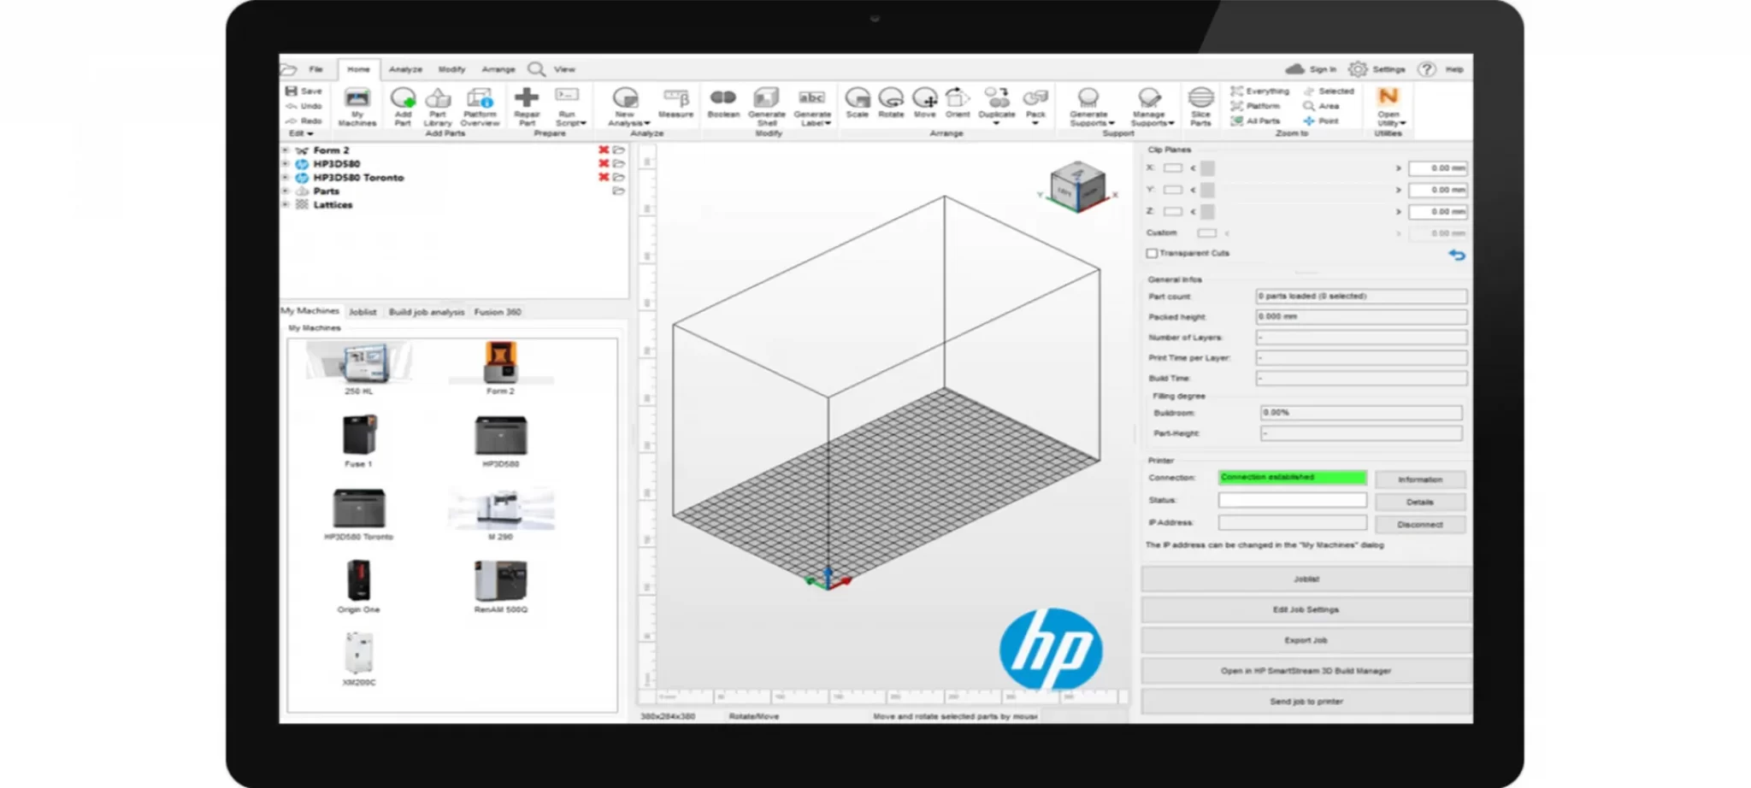The width and height of the screenshot is (1751, 788).
Task: Open the Part Library
Action: click(438, 107)
